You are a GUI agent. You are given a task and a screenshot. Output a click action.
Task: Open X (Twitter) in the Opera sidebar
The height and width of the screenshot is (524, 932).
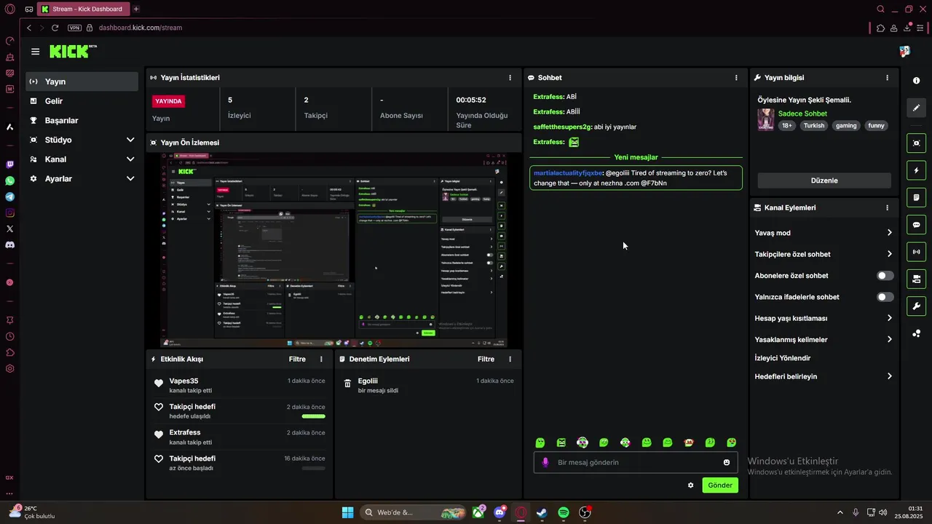(x=9, y=229)
